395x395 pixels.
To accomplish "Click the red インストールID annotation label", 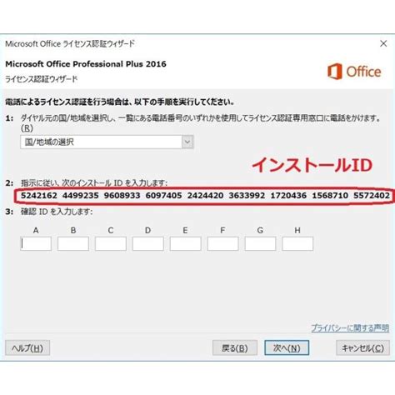I will pyautogui.click(x=312, y=165).
